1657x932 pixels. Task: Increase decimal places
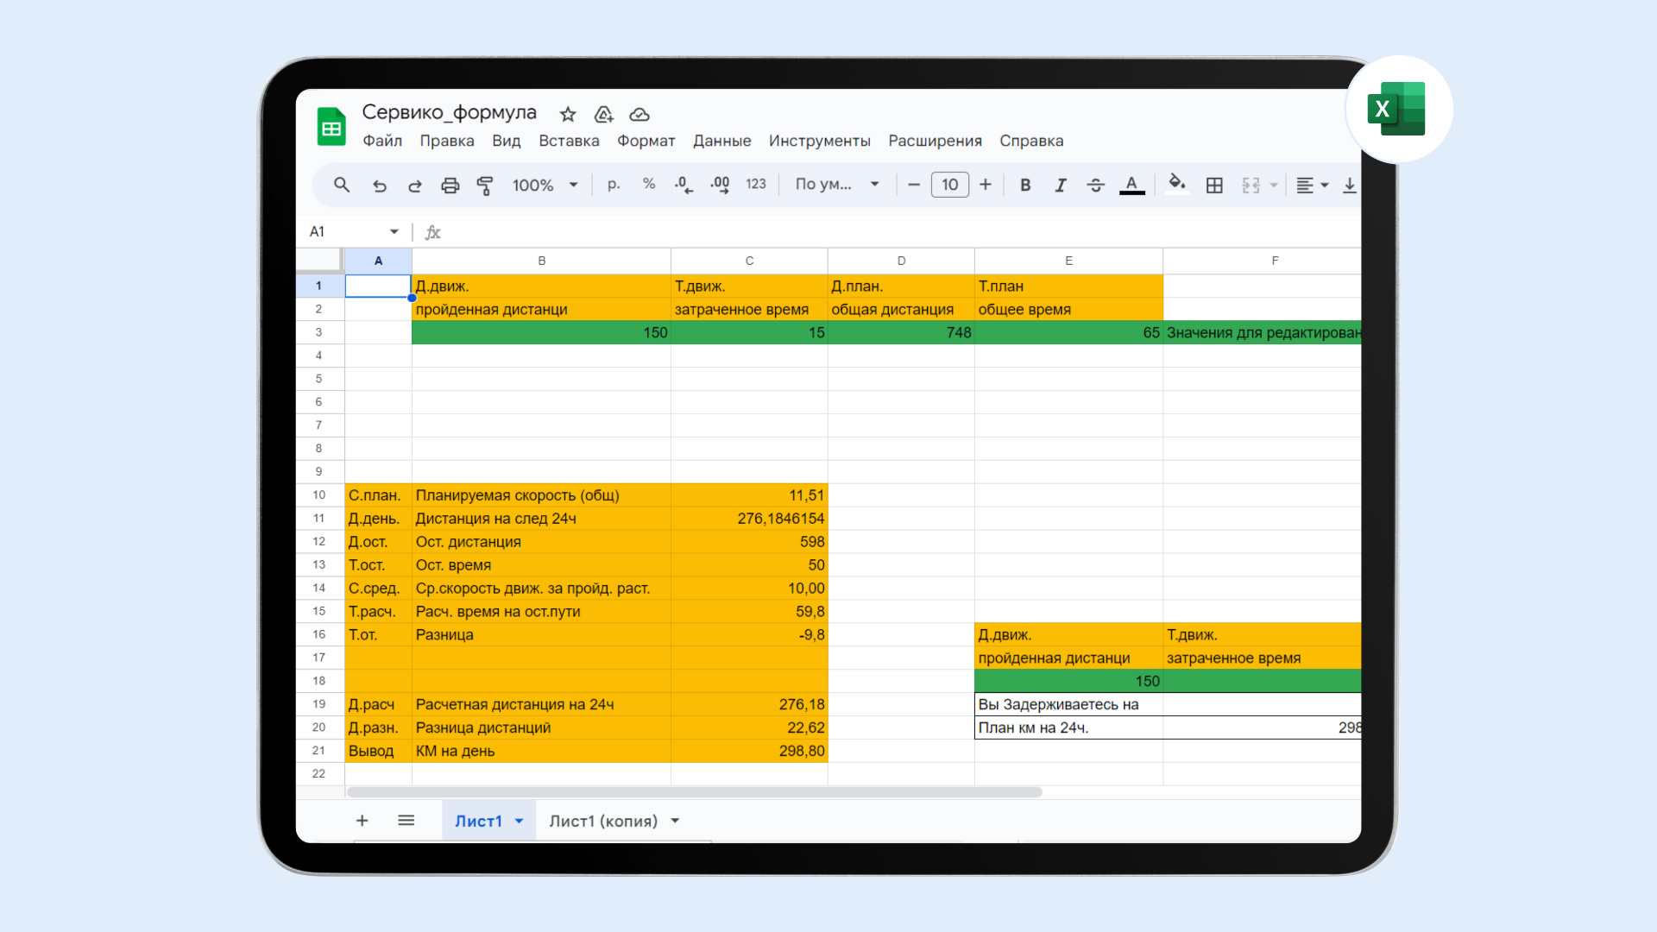[720, 185]
